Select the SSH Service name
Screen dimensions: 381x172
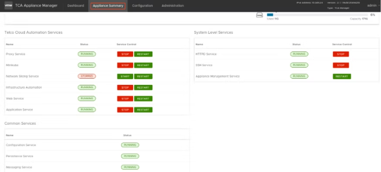204,65
